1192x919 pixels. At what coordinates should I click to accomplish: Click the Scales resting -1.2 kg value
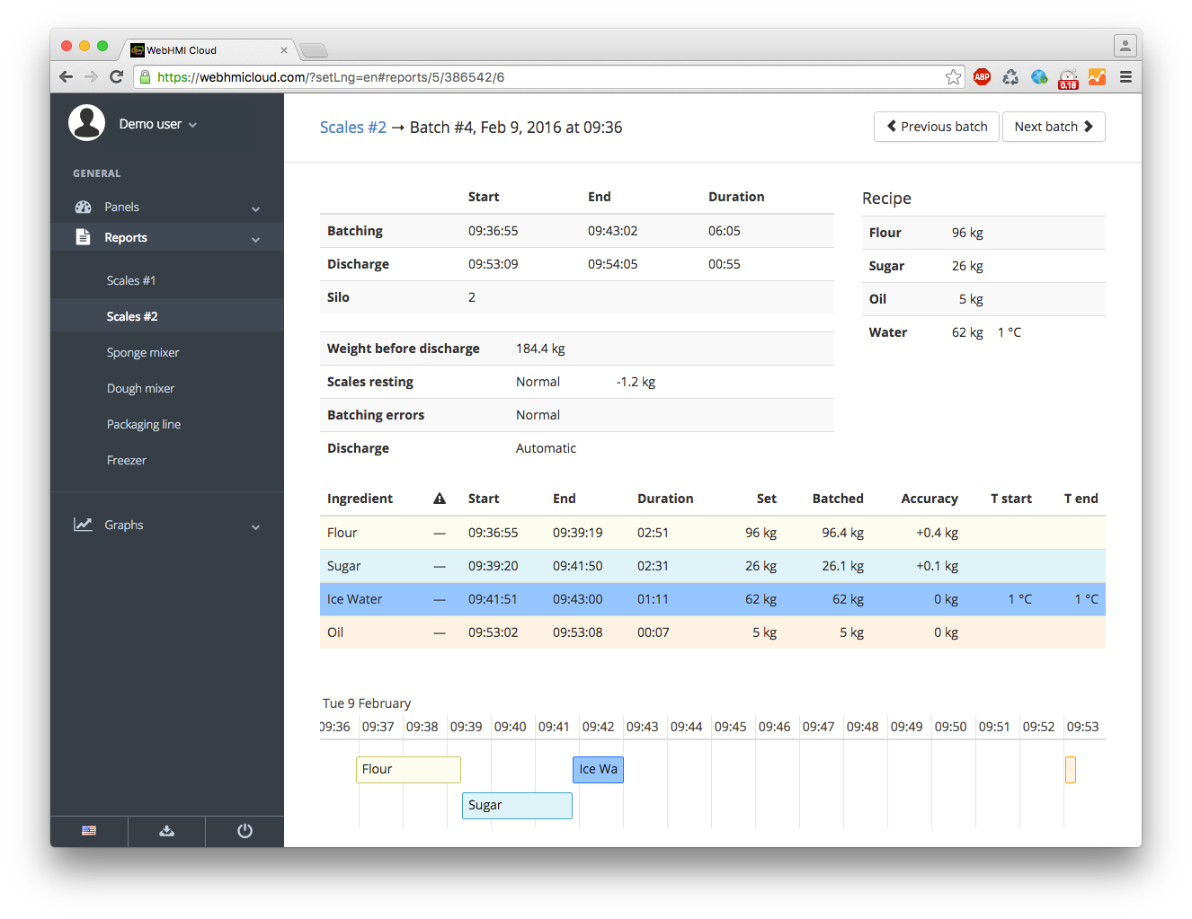[x=636, y=382]
